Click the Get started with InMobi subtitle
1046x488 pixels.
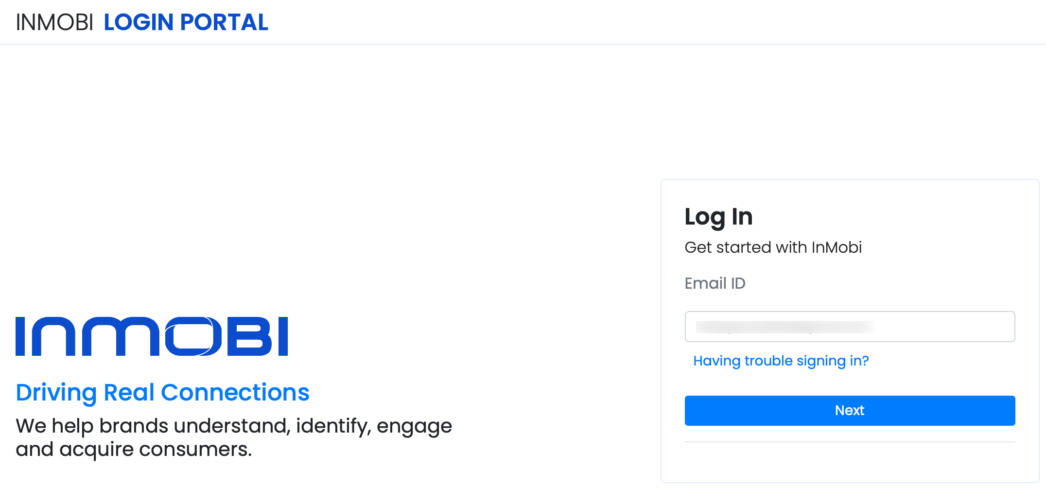pyautogui.click(x=773, y=247)
